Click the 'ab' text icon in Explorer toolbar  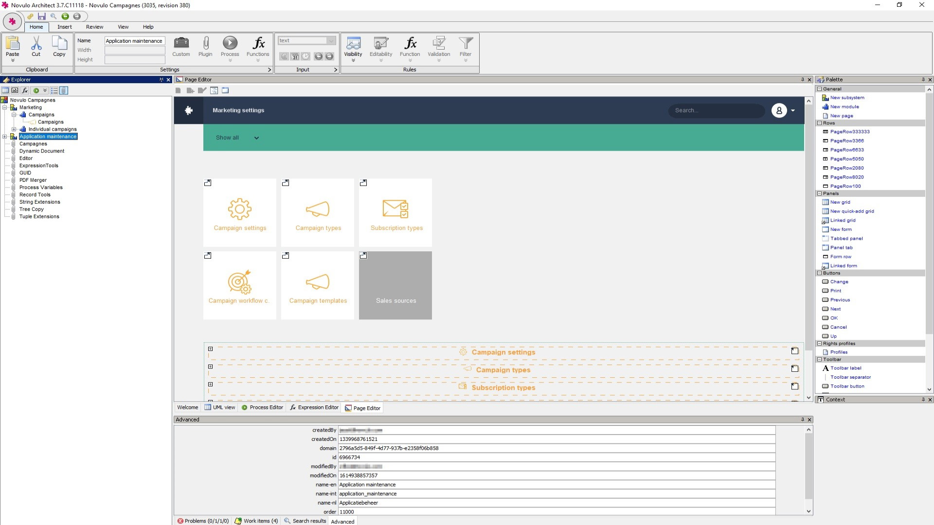coord(15,90)
